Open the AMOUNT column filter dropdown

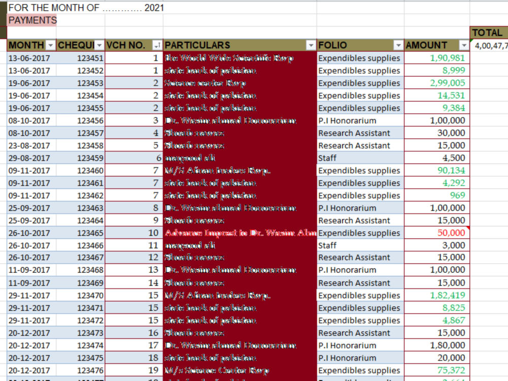click(x=464, y=45)
